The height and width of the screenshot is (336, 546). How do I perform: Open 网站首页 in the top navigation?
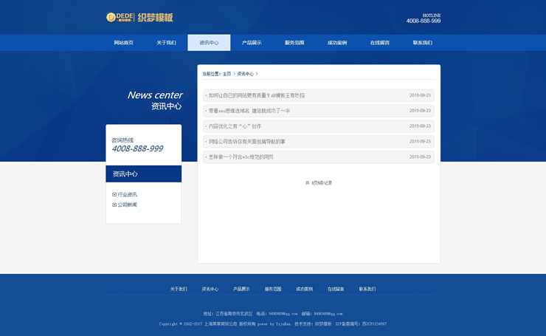tap(124, 43)
